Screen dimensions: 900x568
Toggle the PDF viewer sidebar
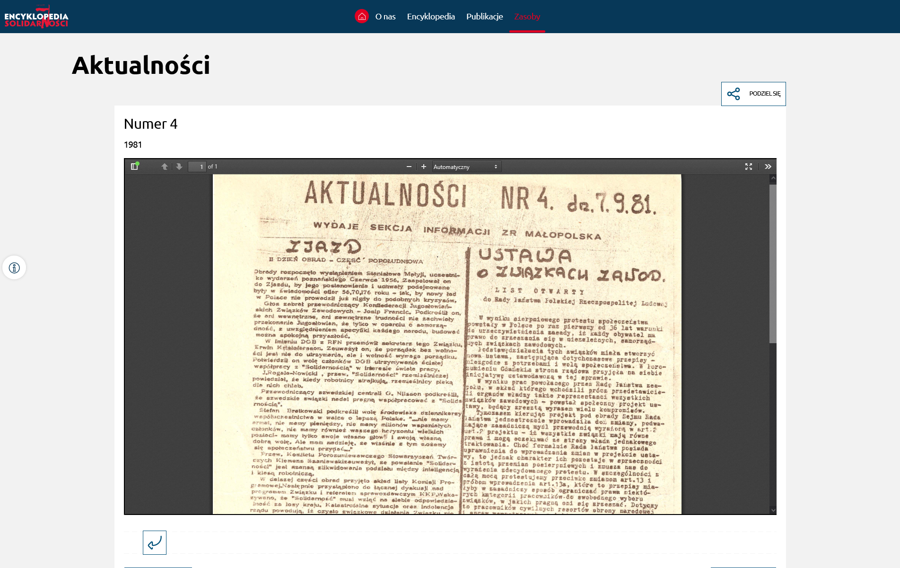[x=134, y=167]
